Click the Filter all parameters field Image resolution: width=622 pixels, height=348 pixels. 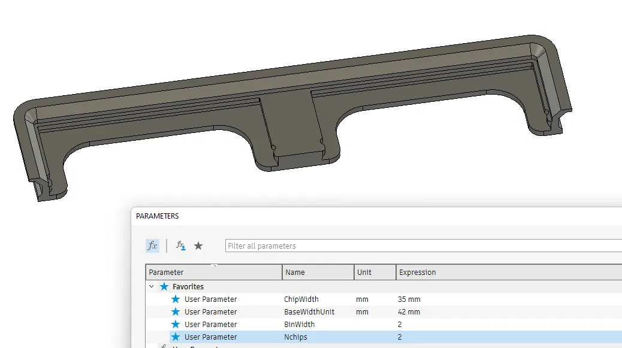coord(423,246)
